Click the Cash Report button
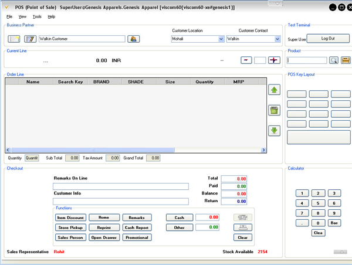 (137, 227)
